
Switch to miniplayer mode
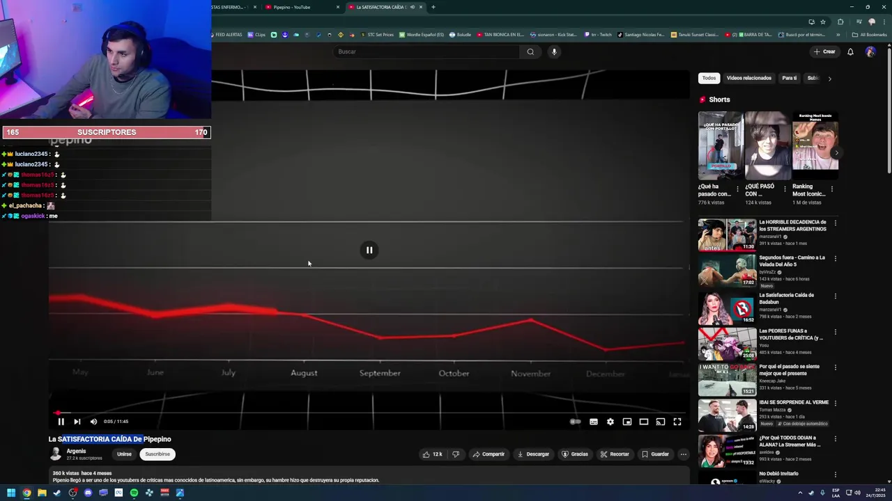pos(627,422)
